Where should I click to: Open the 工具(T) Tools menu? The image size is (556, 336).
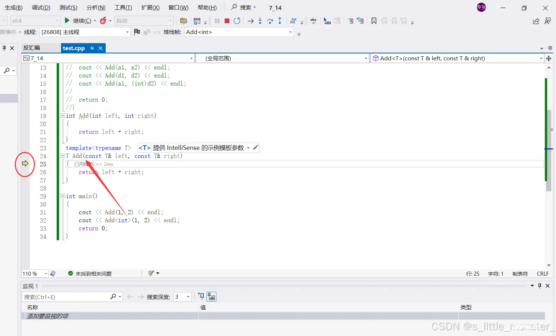click(x=123, y=8)
